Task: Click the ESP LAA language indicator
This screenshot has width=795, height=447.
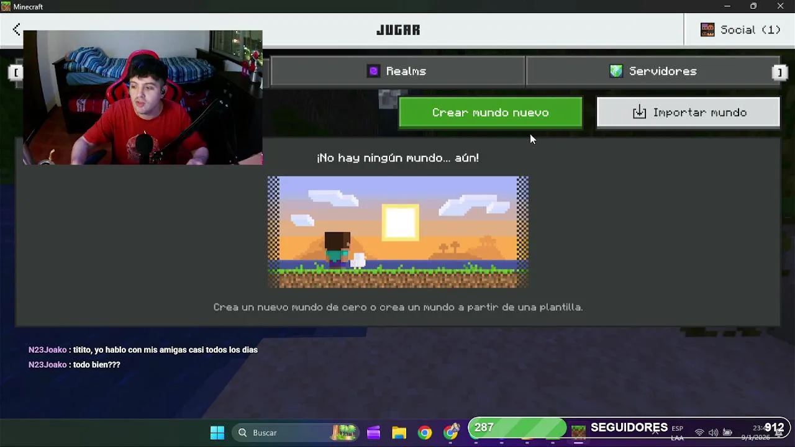Action: [x=677, y=433]
